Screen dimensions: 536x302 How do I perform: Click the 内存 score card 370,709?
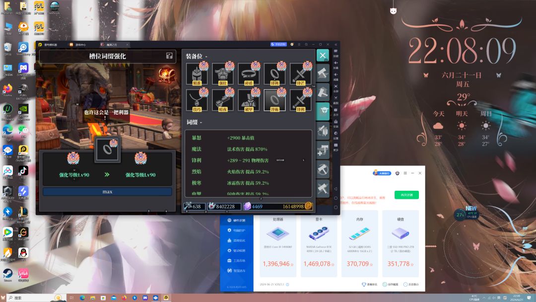[360, 243]
